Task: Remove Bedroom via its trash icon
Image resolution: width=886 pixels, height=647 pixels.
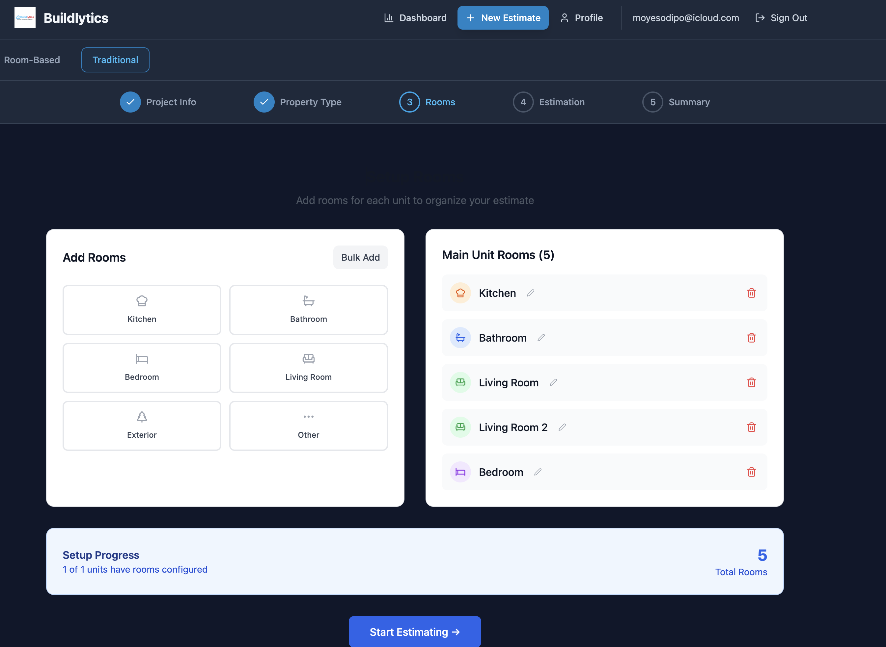Action: click(751, 472)
